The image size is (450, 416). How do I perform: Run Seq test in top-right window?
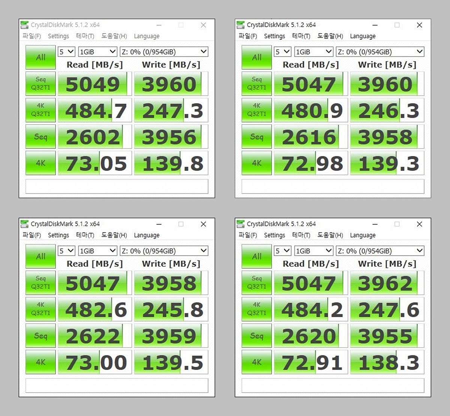[256, 137]
